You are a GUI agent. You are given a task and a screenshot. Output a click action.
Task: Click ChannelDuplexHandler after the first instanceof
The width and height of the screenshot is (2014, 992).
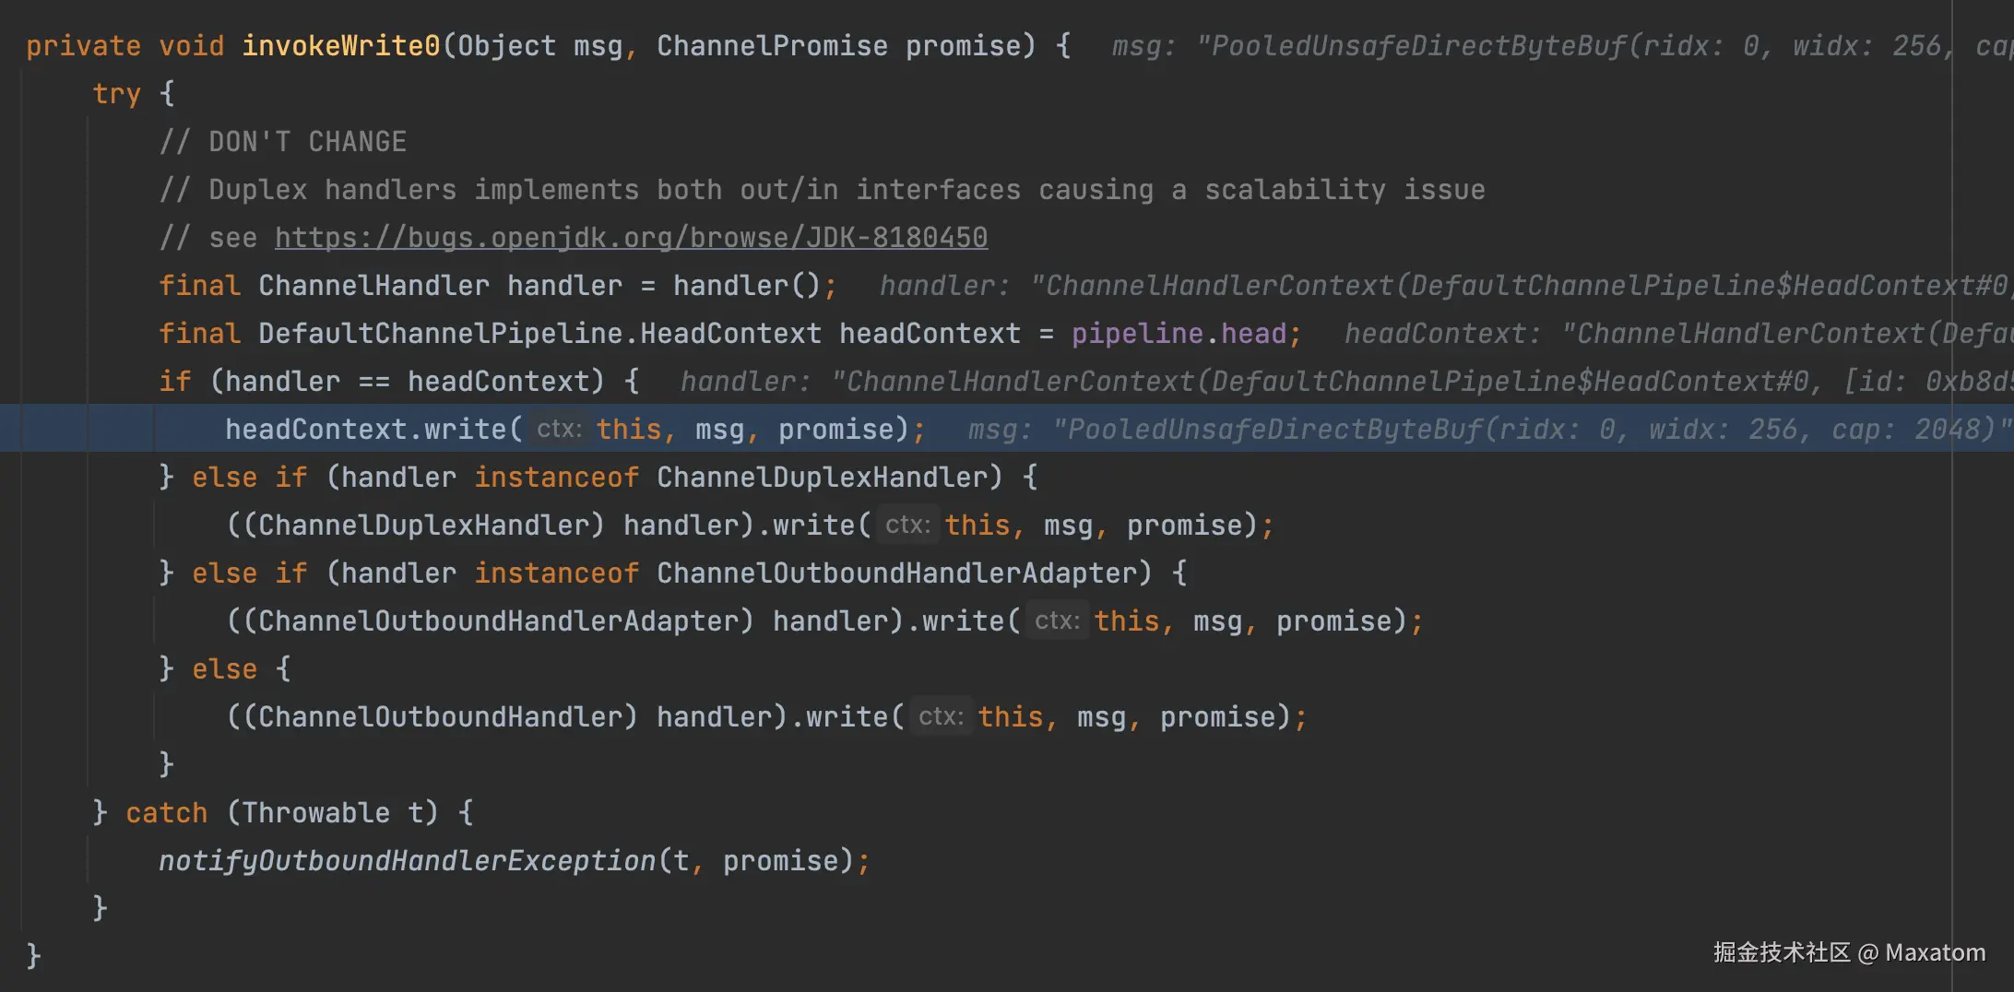(x=822, y=478)
